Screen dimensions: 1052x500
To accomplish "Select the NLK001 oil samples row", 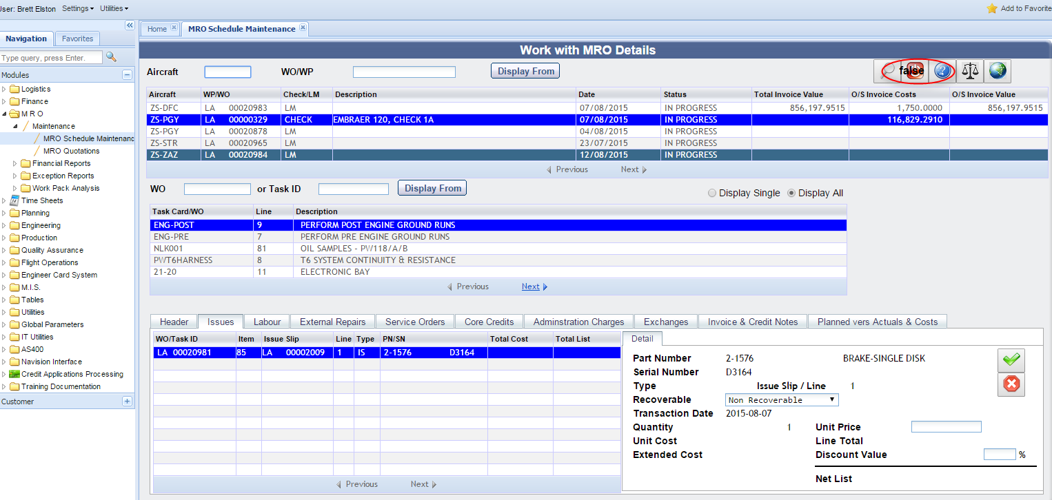I will (498, 248).
